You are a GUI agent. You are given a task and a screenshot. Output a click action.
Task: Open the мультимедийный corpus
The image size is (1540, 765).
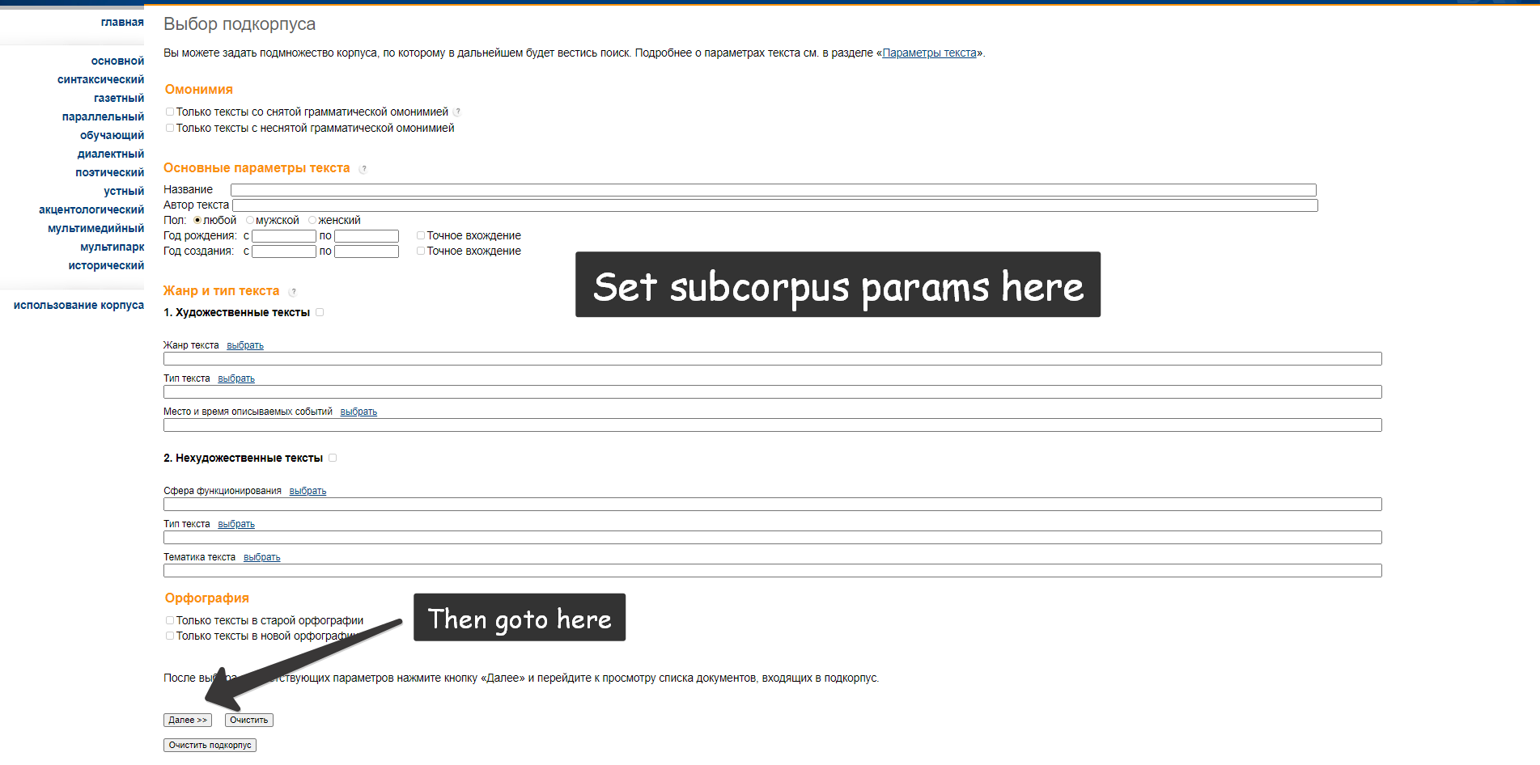[x=95, y=228]
